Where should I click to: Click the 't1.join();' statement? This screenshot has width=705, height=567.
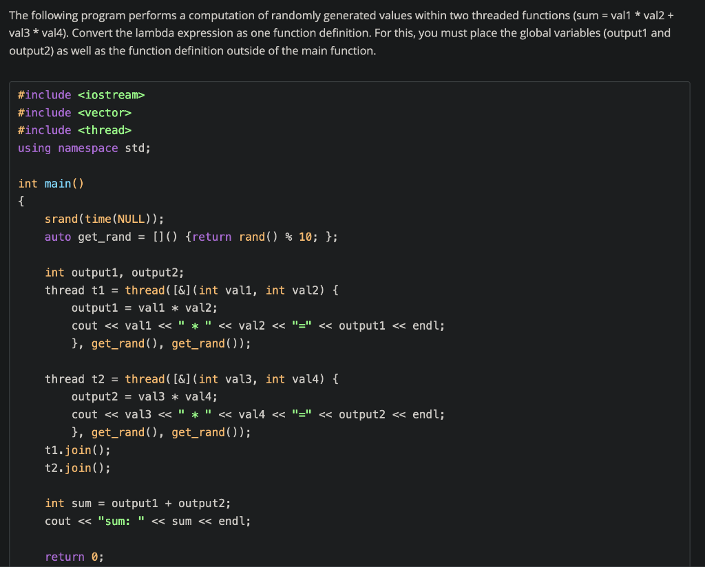pos(77,450)
